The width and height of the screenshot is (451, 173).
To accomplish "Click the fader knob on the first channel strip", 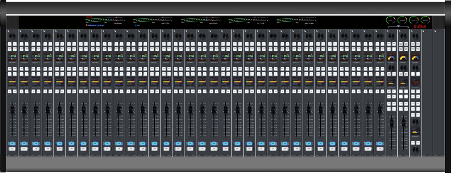I will 12,111.
